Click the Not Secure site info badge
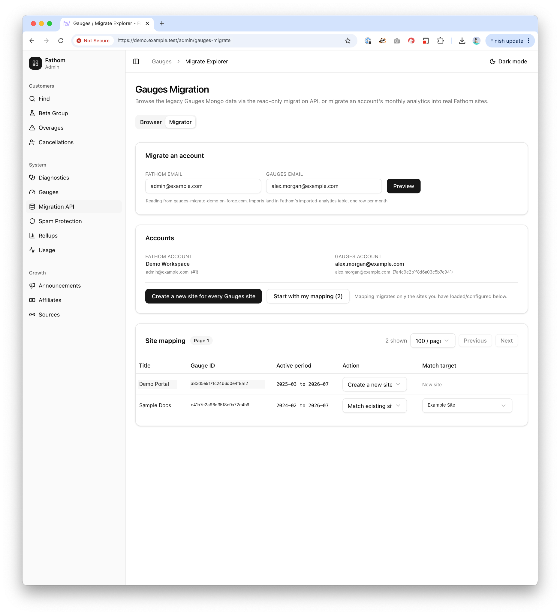Viewport: 560px width, 615px height. point(93,41)
